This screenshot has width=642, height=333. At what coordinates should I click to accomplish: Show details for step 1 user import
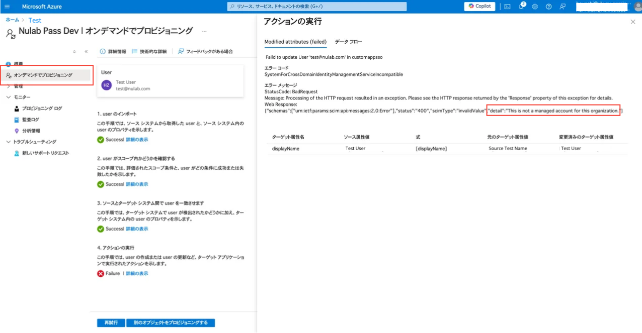tap(137, 140)
